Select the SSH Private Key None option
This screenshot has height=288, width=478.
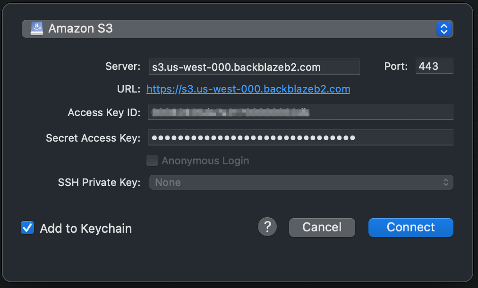click(x=301, y=182)
